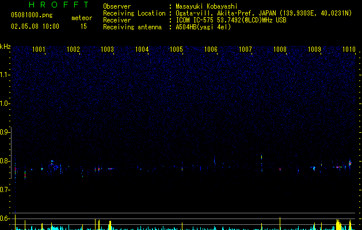Click the kHz axis unit label
This screenshot has width=362, height=230.
pyautogui.click(x=5, y=47)
